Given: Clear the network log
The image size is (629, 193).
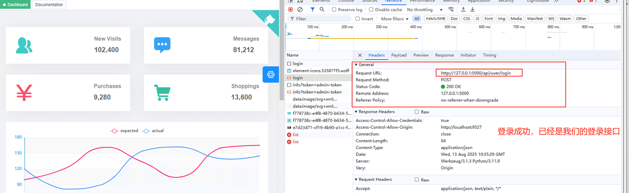Looking at the screenshot, I should 300,9.
